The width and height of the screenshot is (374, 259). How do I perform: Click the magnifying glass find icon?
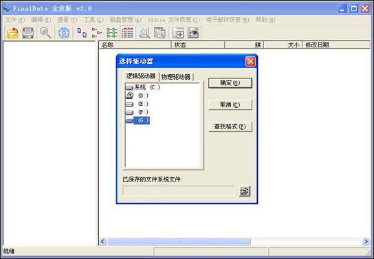(x=45, y=33)
